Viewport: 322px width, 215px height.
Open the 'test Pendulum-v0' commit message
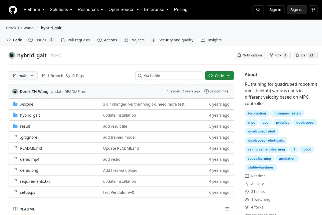click(119, 192)
